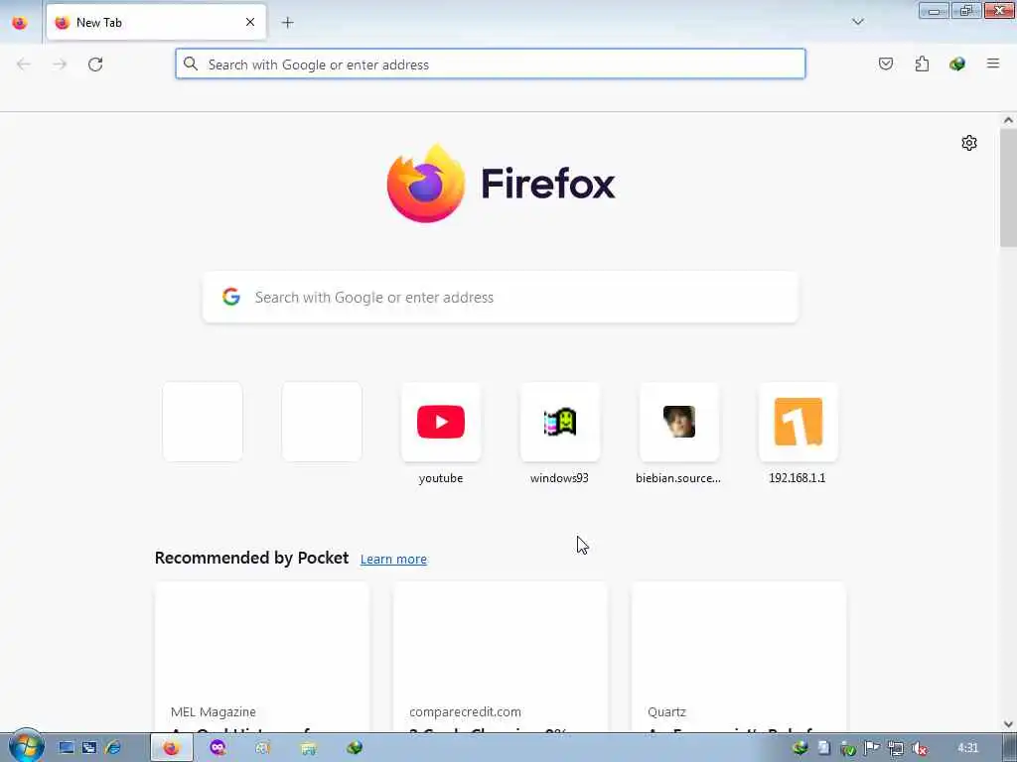Close the New Tab tab
Viewport: 1017px width, 762px height.
coord(250,22)
